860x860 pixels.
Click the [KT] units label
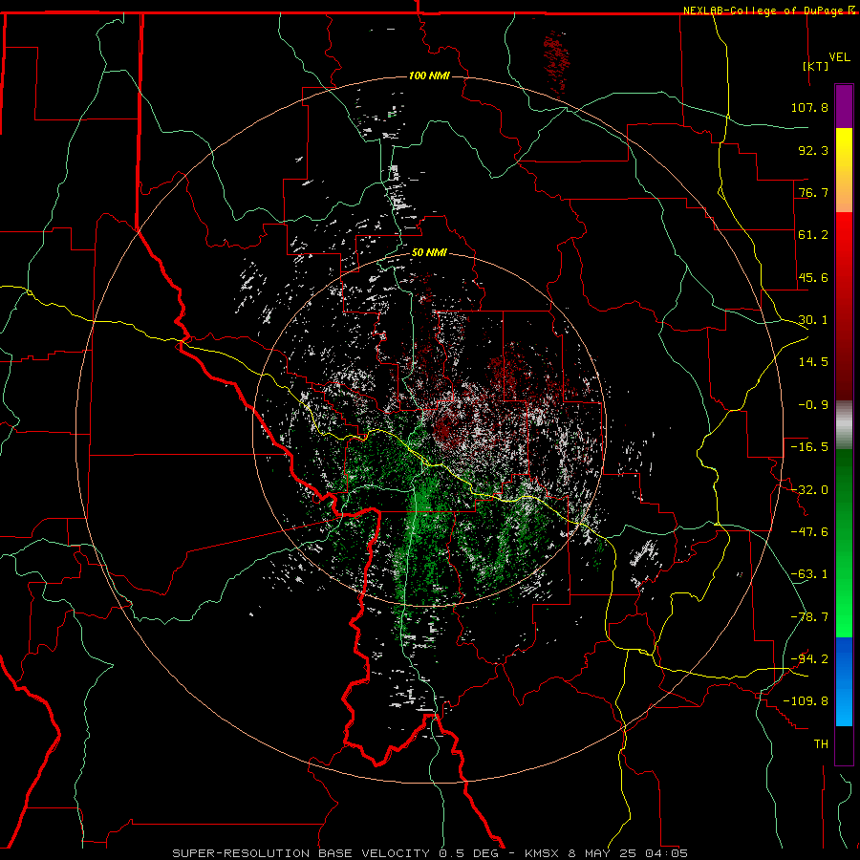pos(816,66)
